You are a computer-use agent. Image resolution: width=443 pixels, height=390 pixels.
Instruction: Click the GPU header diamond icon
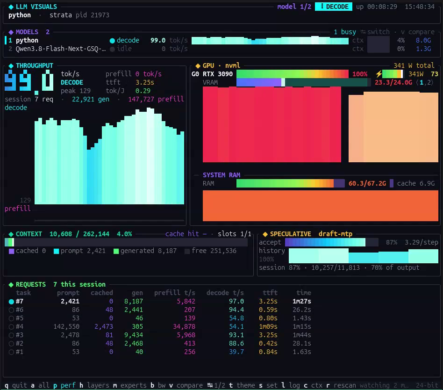tap(198, 65)
